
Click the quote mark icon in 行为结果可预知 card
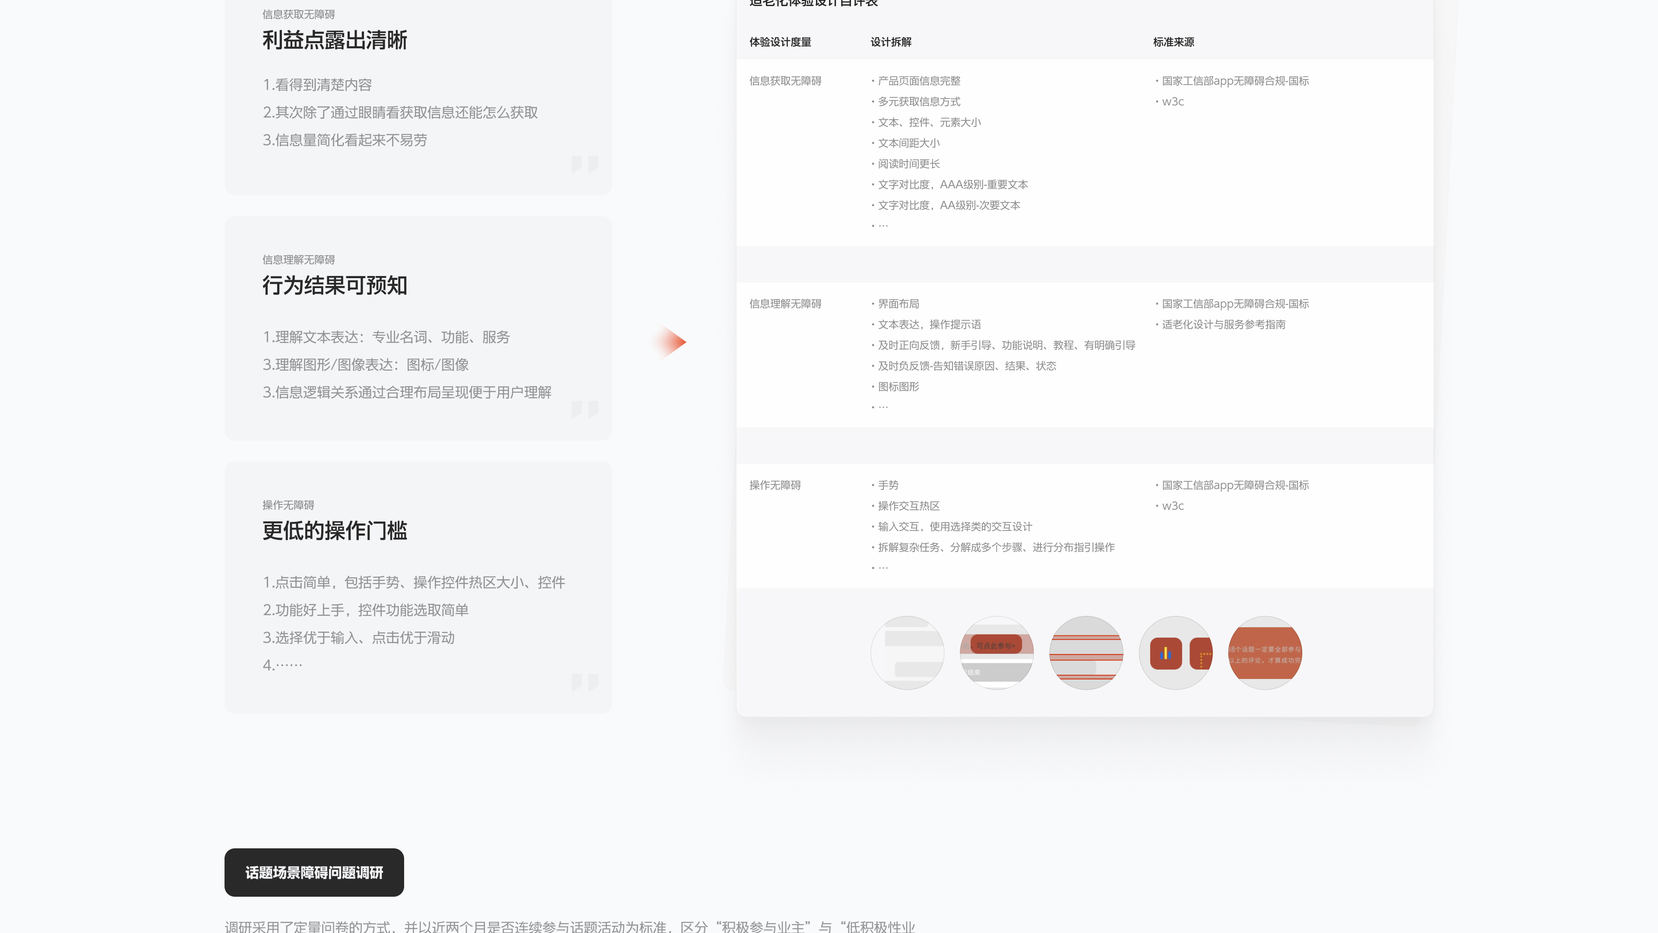tap(585, 409)
